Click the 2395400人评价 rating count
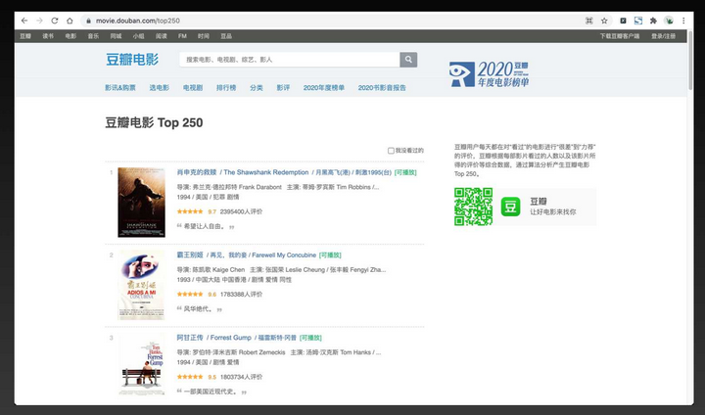The width and height of the screenshot is (705, 415). (x=242, y=211)
